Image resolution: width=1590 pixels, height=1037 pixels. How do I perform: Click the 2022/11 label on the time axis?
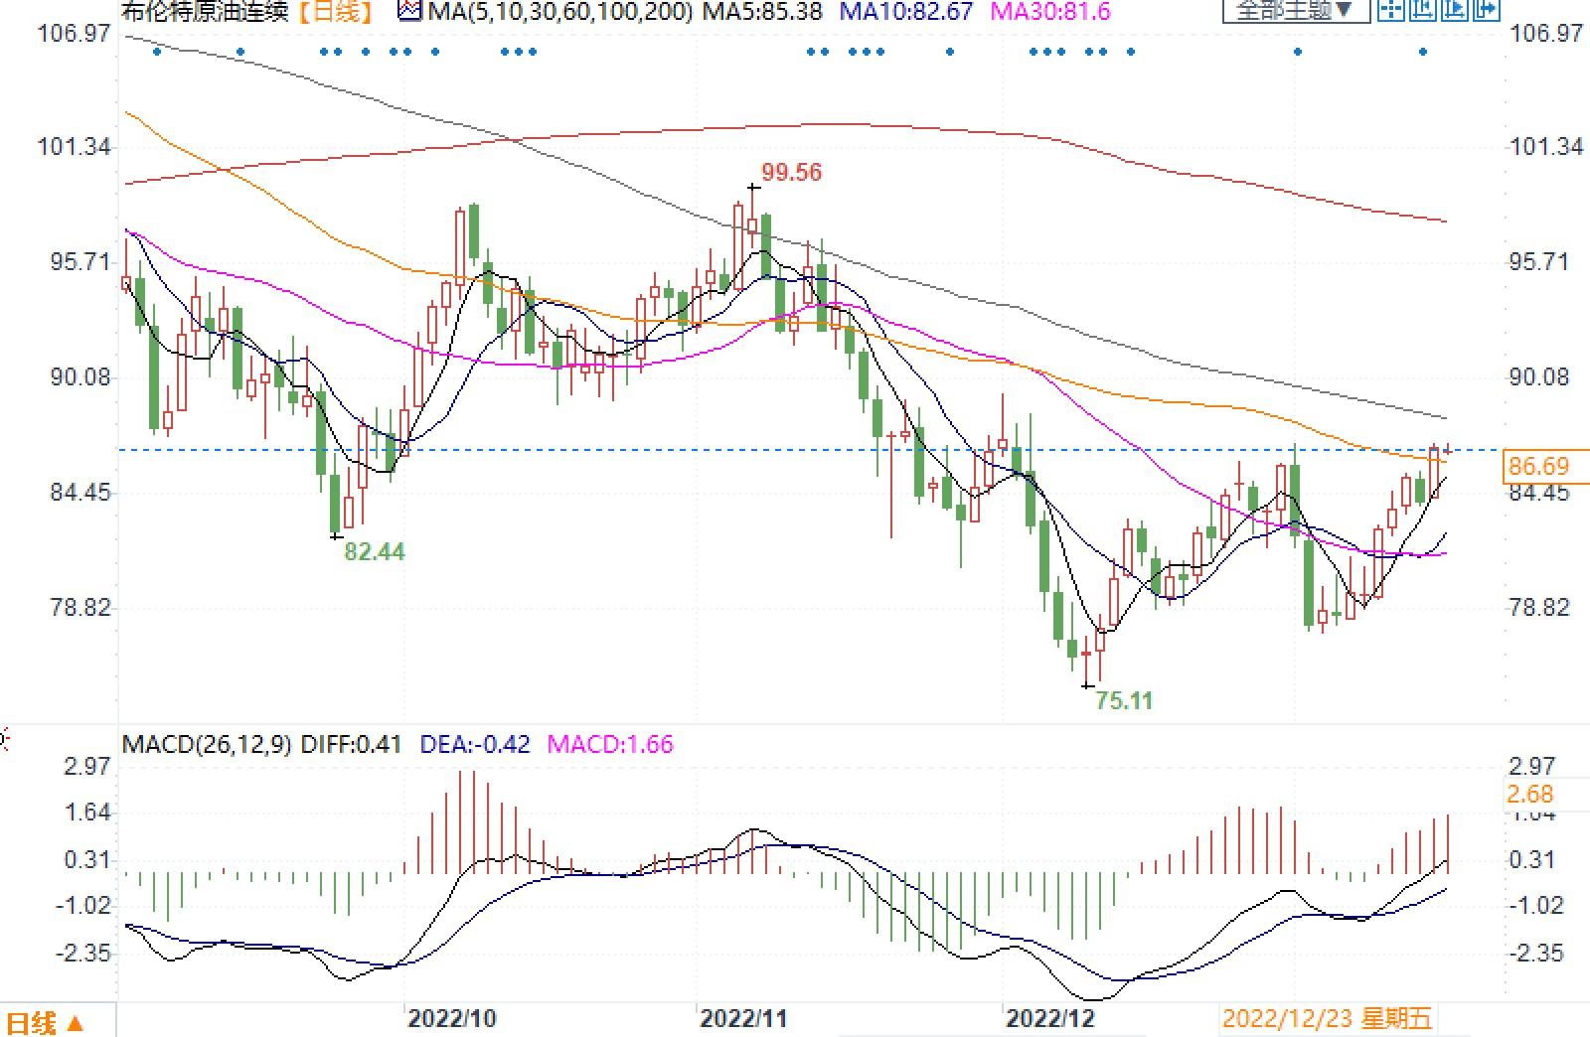coord(743,1019)
